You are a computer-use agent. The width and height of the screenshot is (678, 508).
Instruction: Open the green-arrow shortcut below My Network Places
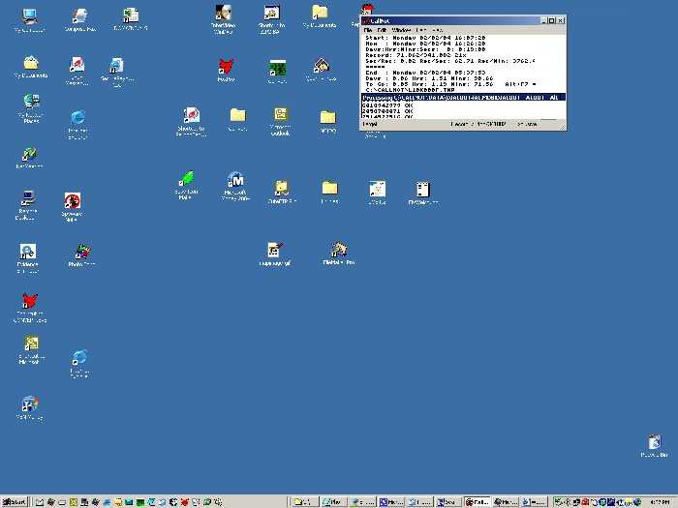(x=29, y=155)
